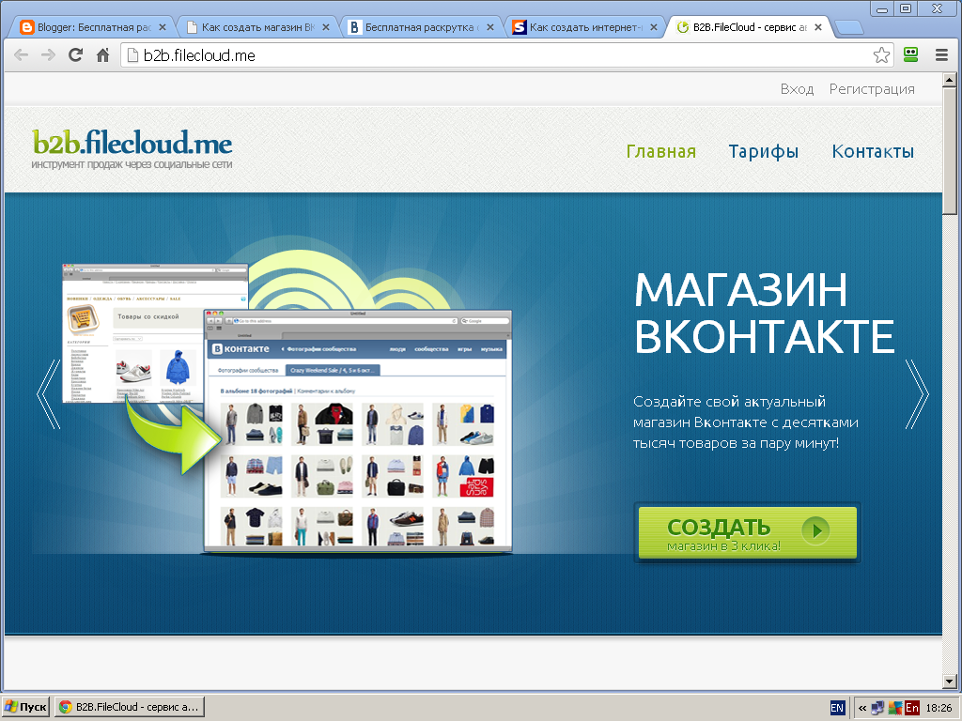Open the Контакты menu item

point(873,151)
